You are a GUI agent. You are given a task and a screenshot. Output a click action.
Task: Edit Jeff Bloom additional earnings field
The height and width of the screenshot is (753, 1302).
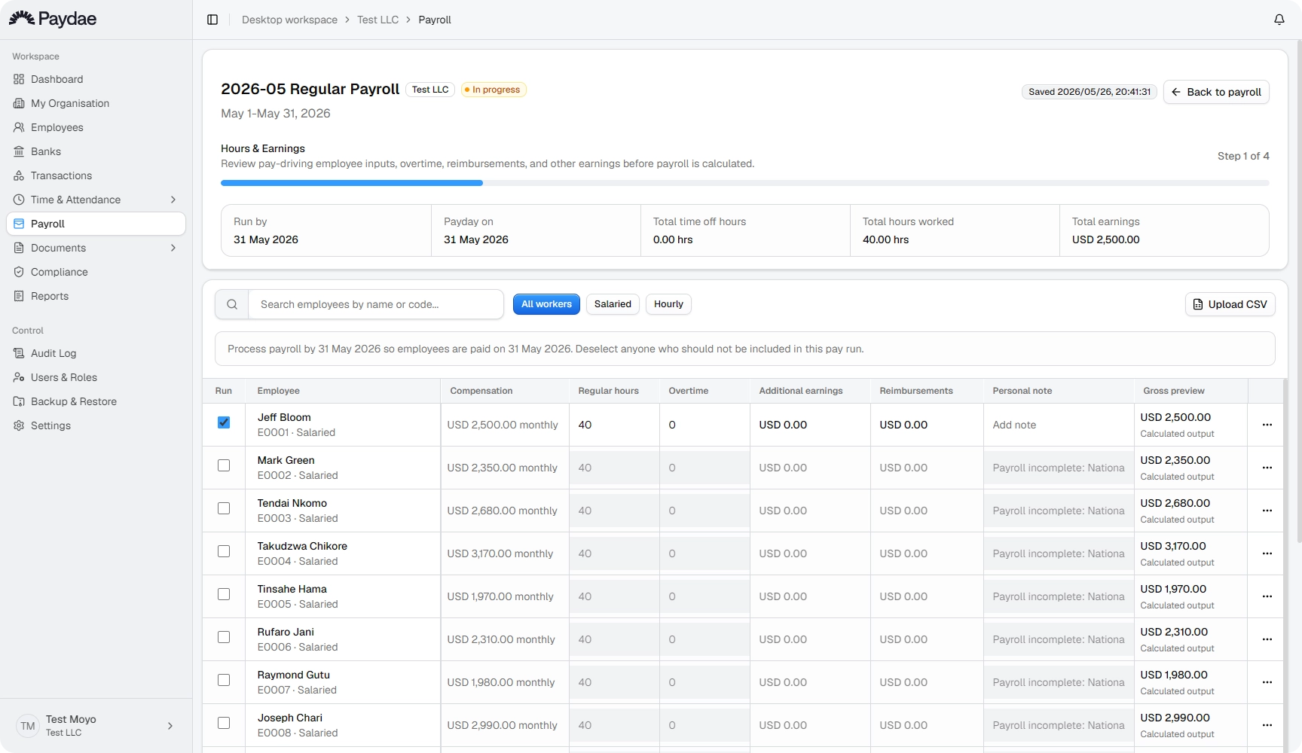tap(810, 425)
